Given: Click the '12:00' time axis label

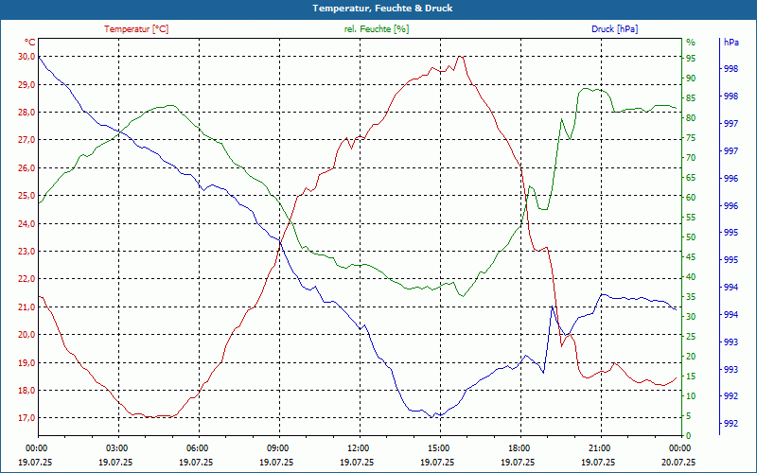Looking at the screenshot, I should tap(361, 447).
